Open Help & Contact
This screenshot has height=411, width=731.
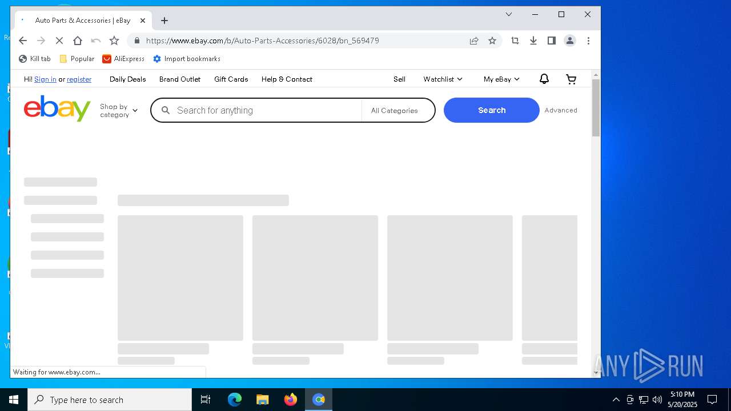pos(287,79)
